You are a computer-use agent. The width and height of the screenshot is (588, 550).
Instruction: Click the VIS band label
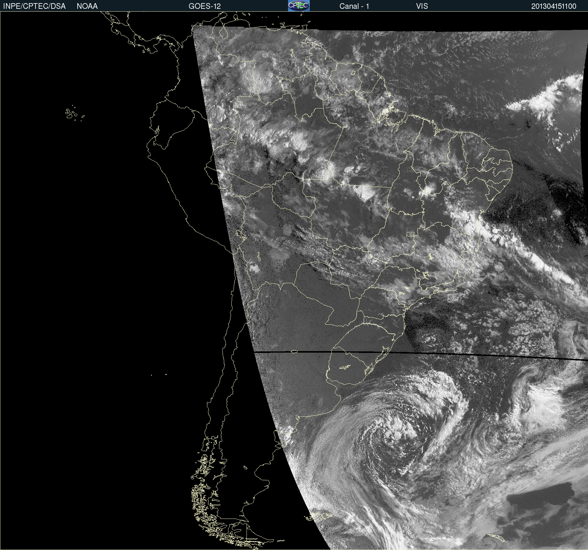coord(422,6)
